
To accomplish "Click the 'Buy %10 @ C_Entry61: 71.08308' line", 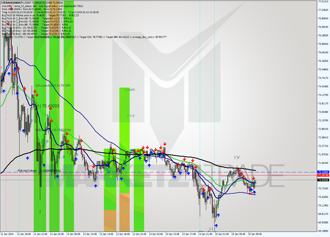I will [x=37, y=21].
